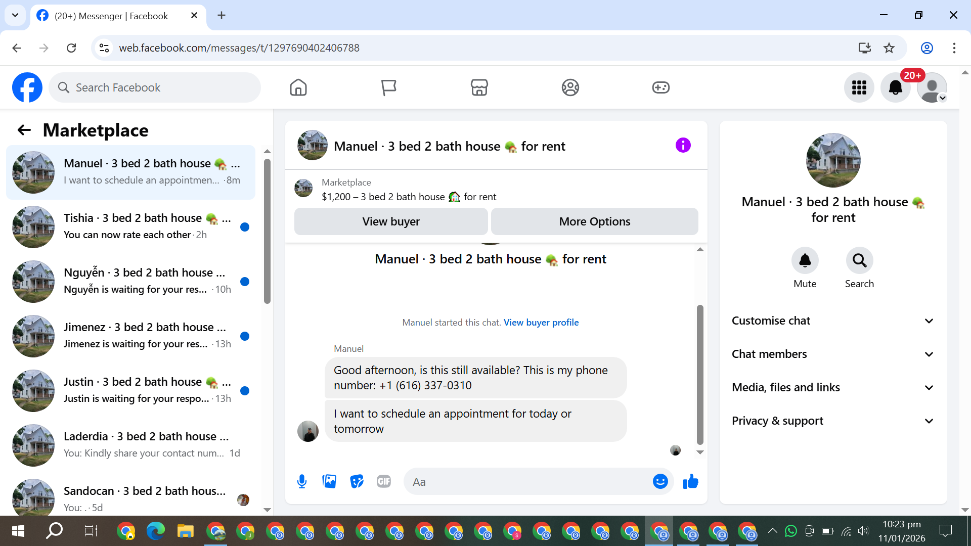Expand the Chat members section
971x546 pixels.
click(x=833, y=354)
